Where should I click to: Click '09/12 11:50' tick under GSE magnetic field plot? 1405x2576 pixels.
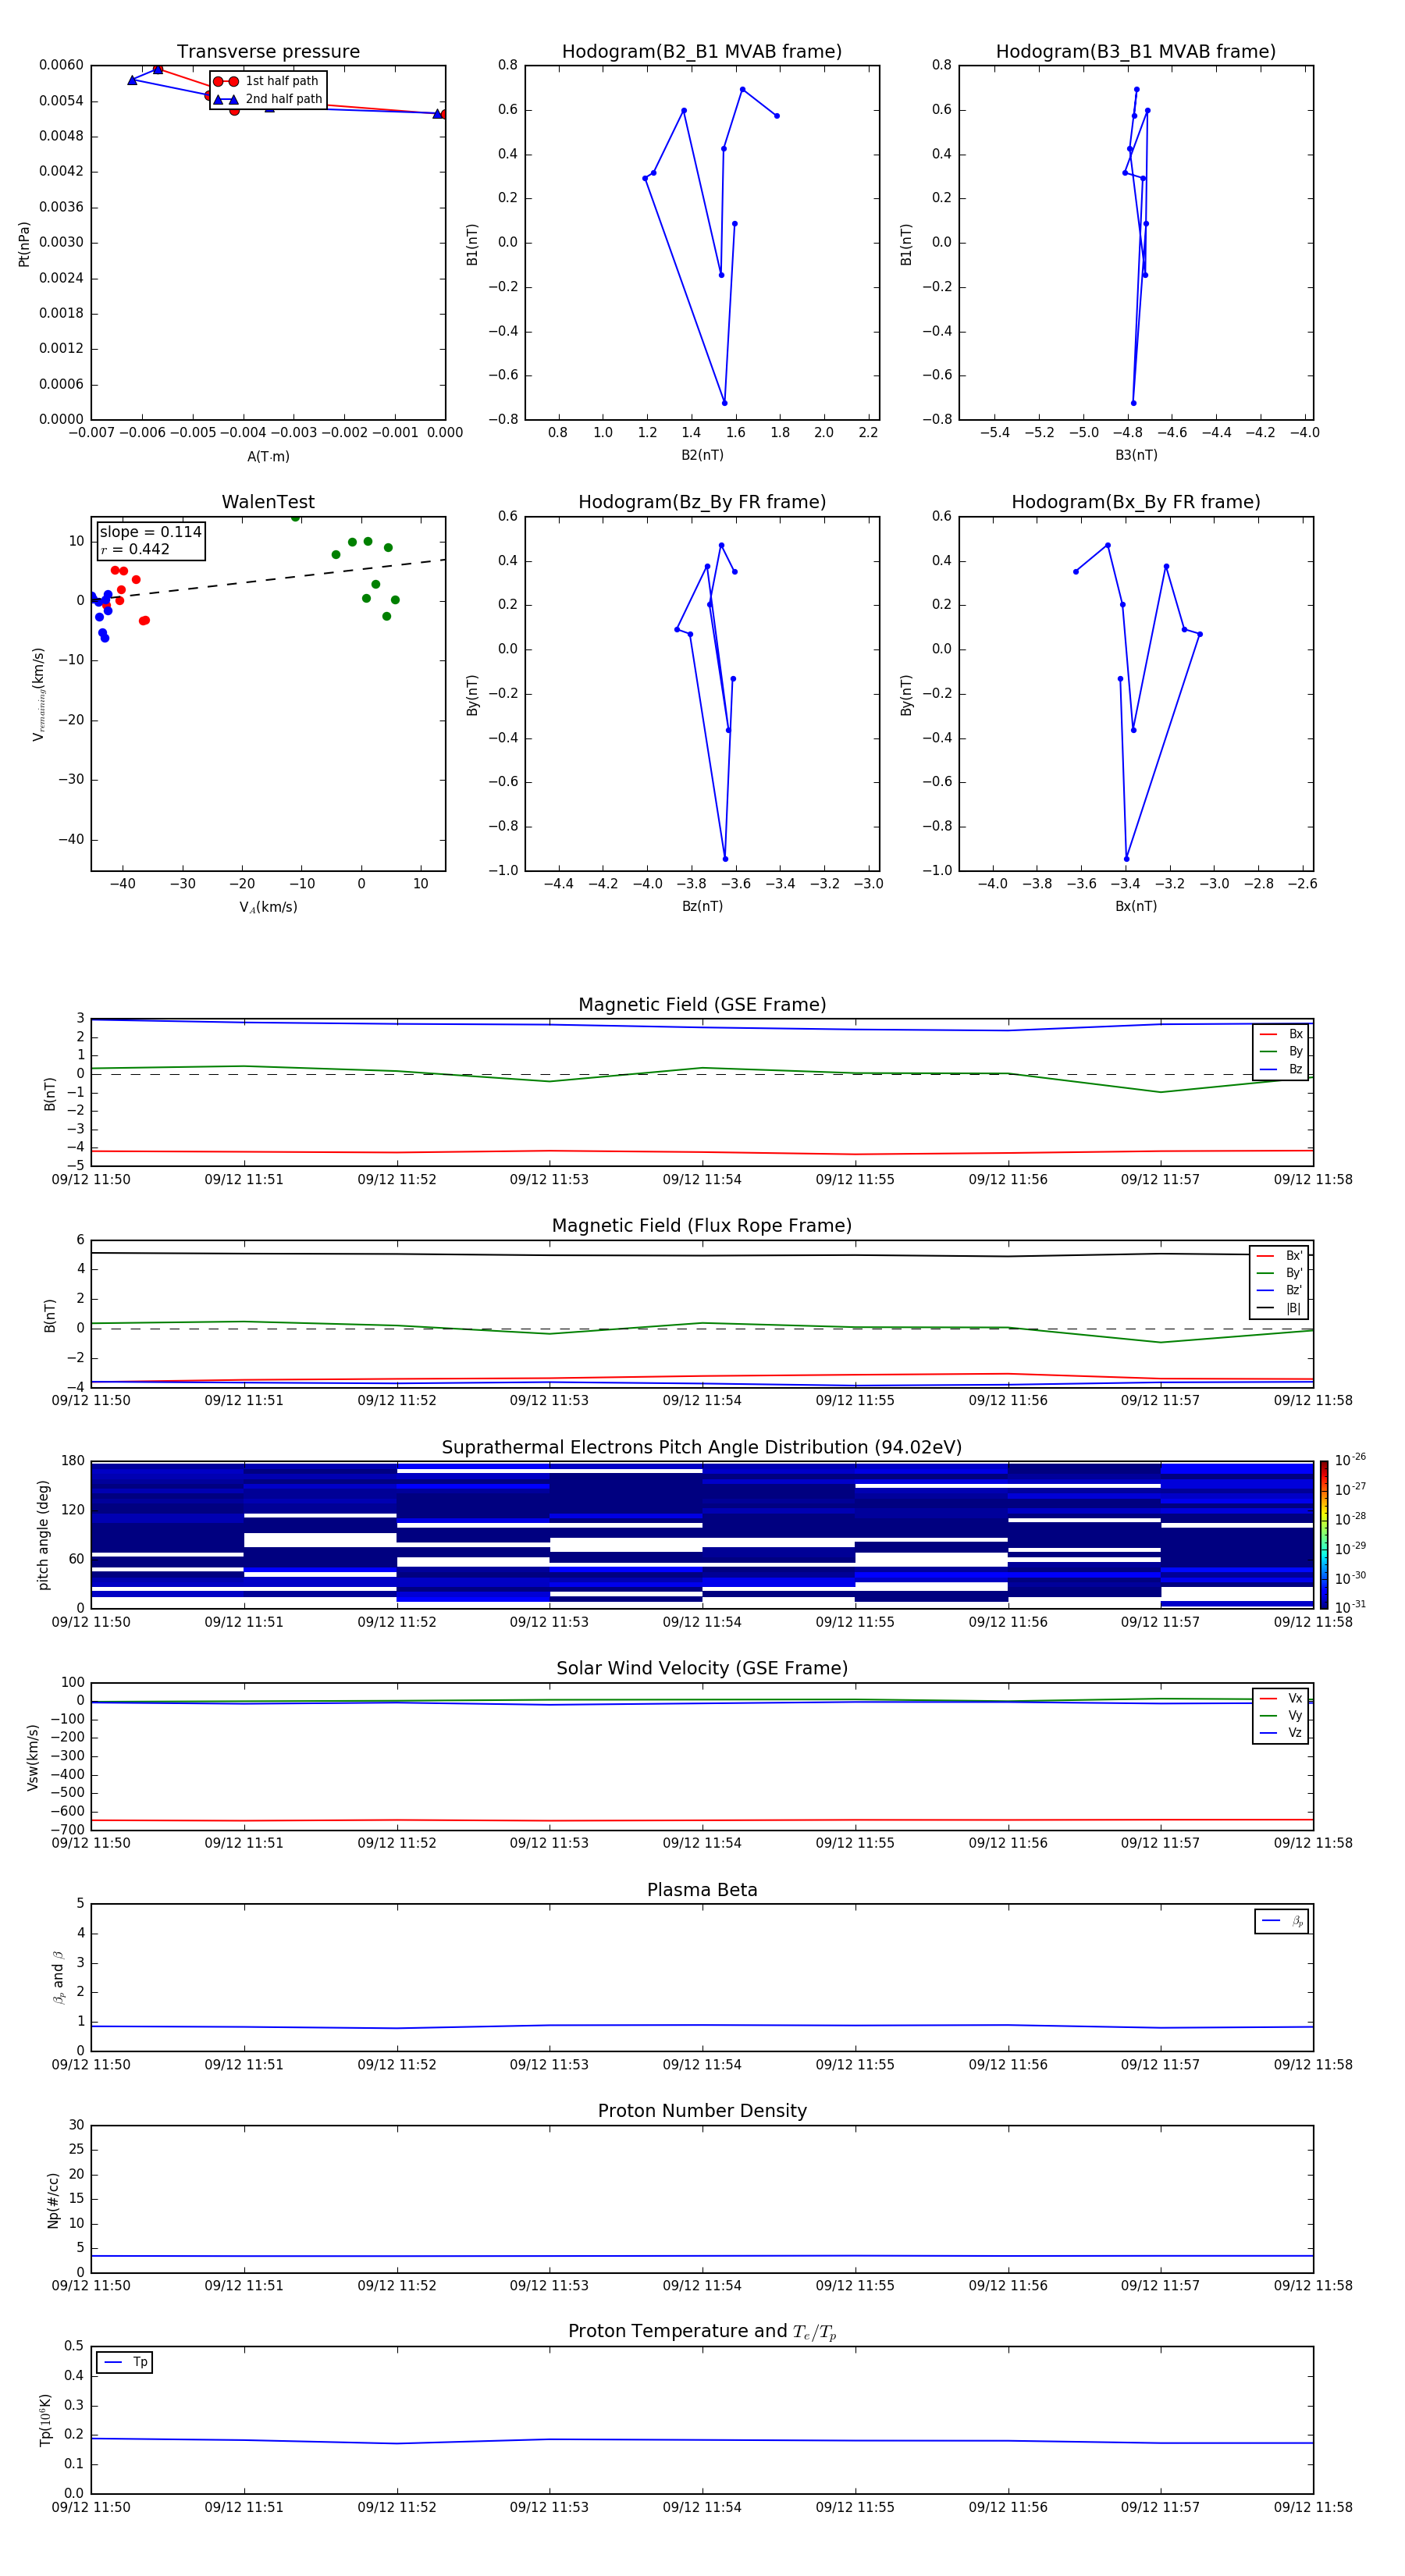91,1179
